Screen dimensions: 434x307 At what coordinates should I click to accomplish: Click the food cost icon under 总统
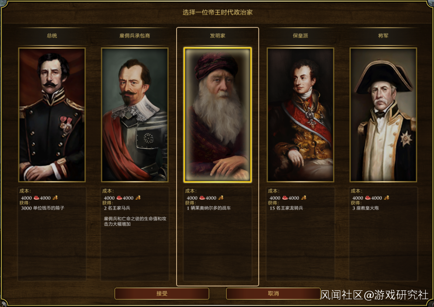click(36, 198)
